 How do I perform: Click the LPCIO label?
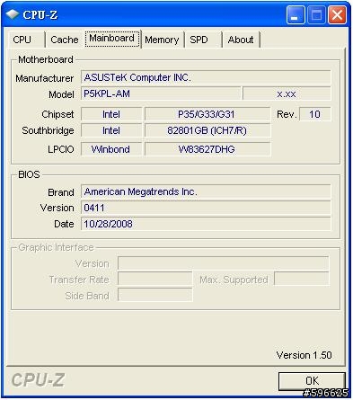[x=61, y=149]
